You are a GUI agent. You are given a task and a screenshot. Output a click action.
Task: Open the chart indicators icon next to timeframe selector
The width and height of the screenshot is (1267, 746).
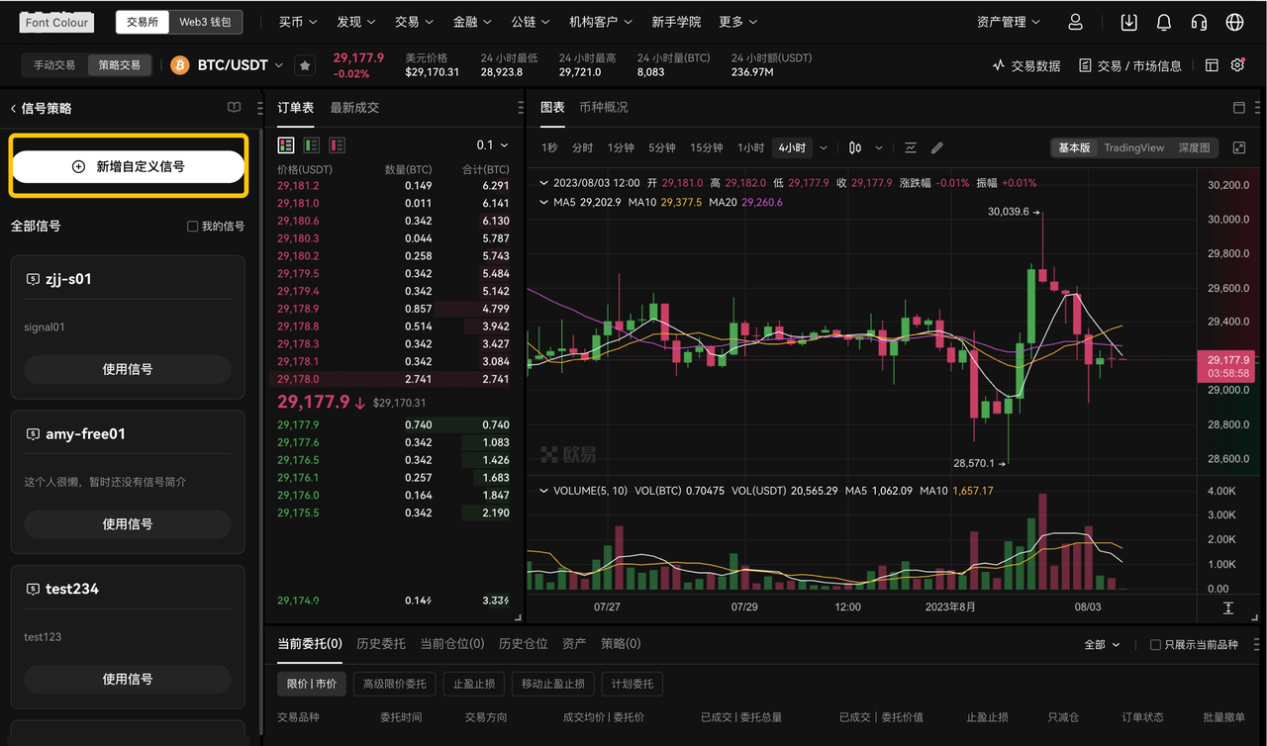point(910,146)
